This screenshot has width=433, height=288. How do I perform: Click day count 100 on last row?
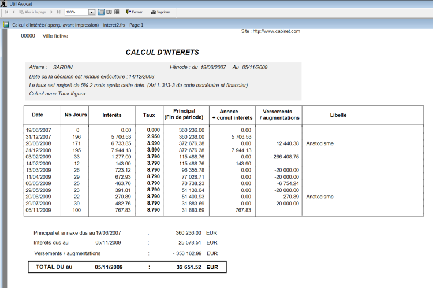click(76, 210)
